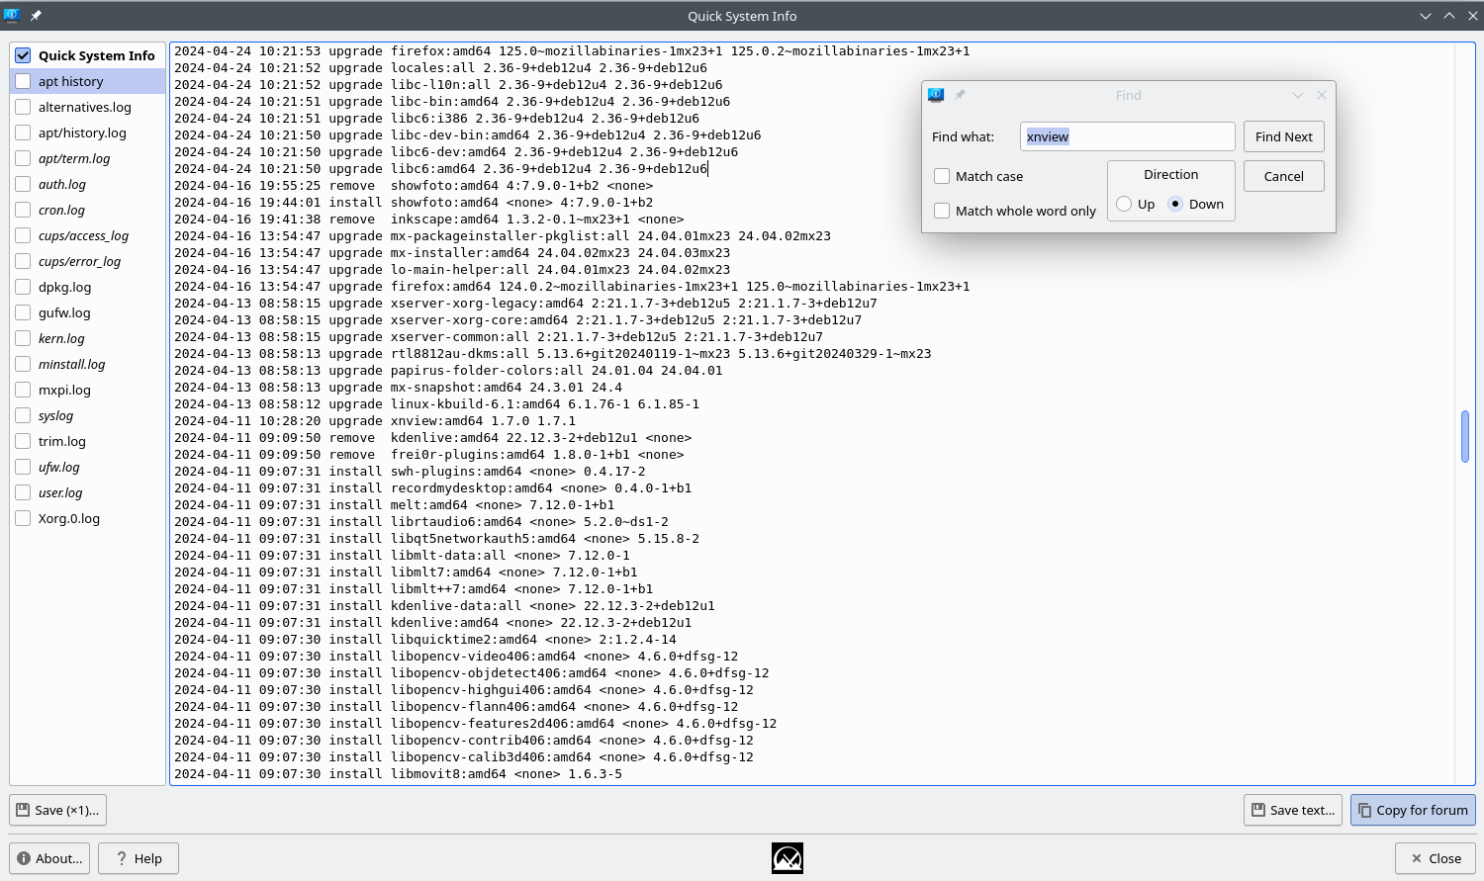This screenshot has width=1484, height=881.
Task: Click Copy for forum
Action: click(x=1413, y=810)
